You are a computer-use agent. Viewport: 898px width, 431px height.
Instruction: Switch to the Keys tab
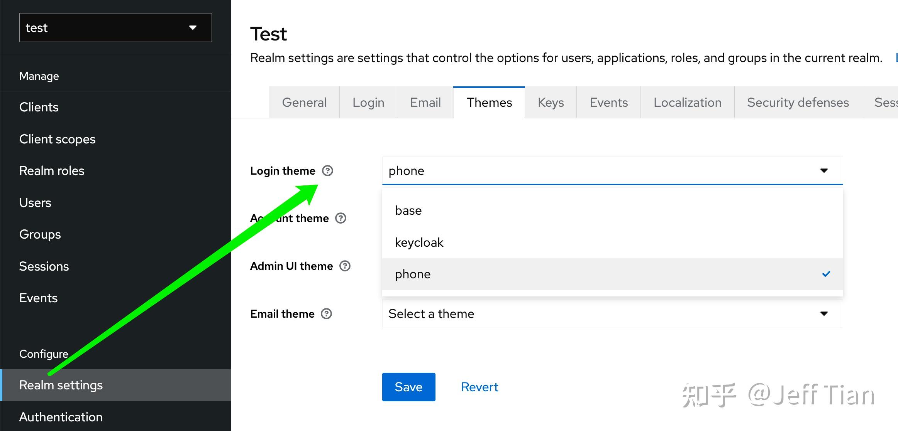coord(551,103)
